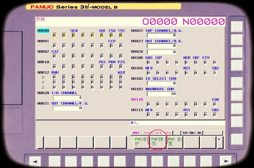
Task: Click the Y axis label under 00012
Action: point(43,83)
